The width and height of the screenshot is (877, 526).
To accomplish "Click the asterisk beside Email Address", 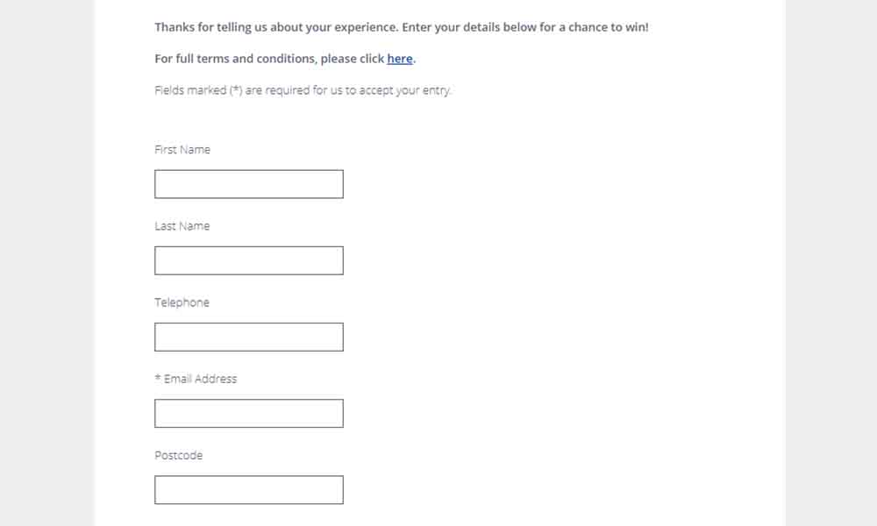I will pyautogui.click(x=158, y=378).
